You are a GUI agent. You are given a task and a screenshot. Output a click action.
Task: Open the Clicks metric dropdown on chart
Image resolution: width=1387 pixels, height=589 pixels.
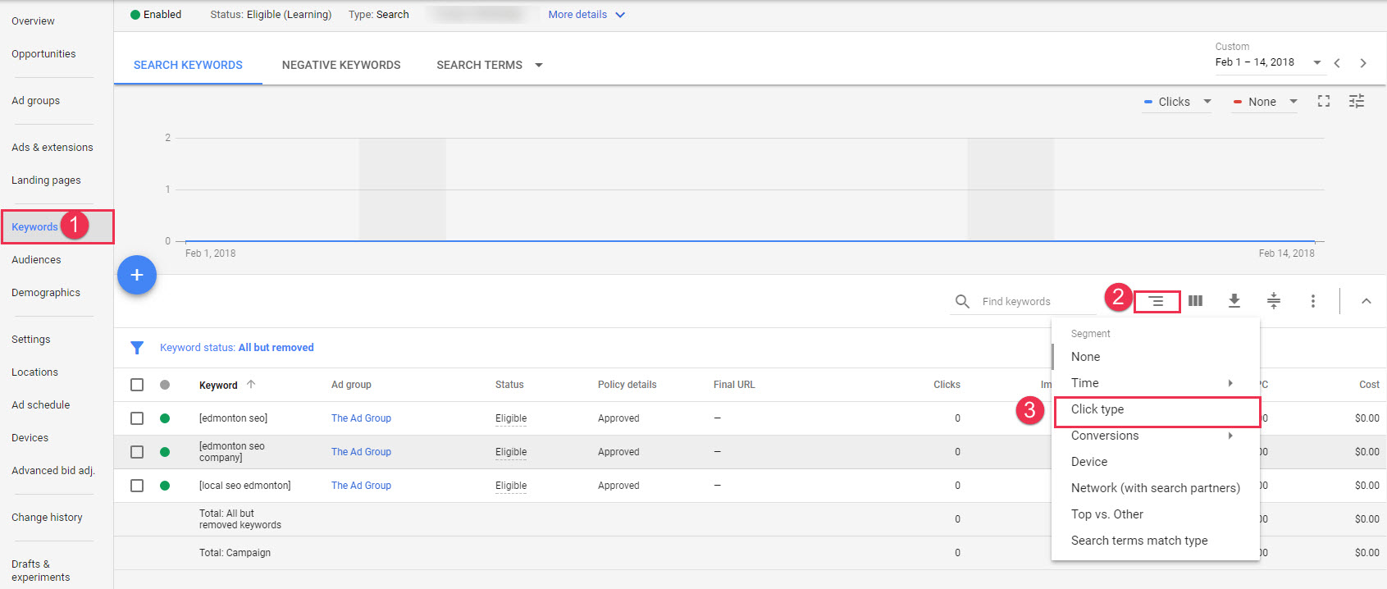(1177, 102)
